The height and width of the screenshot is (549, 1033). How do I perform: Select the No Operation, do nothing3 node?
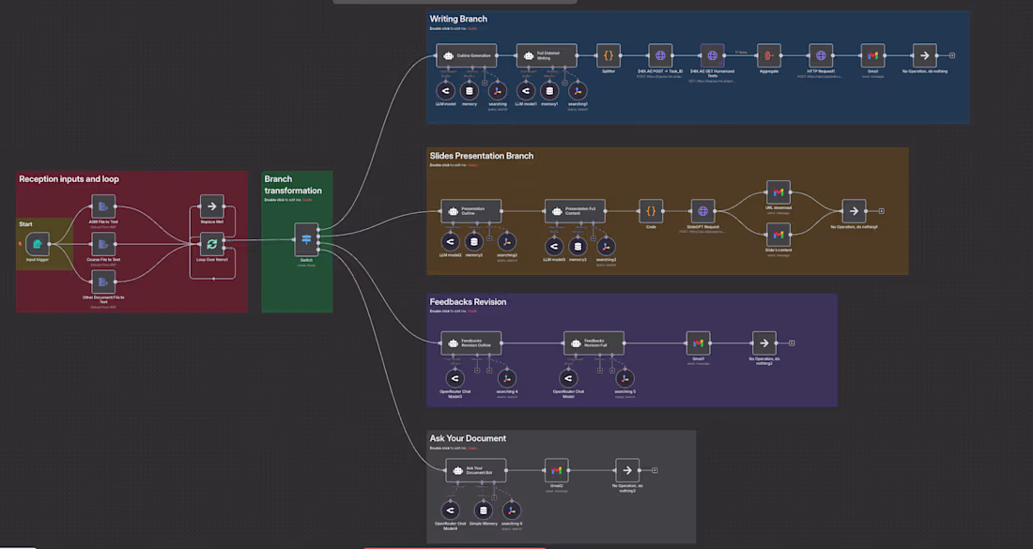pyautogui.click(x=627, y=471)
